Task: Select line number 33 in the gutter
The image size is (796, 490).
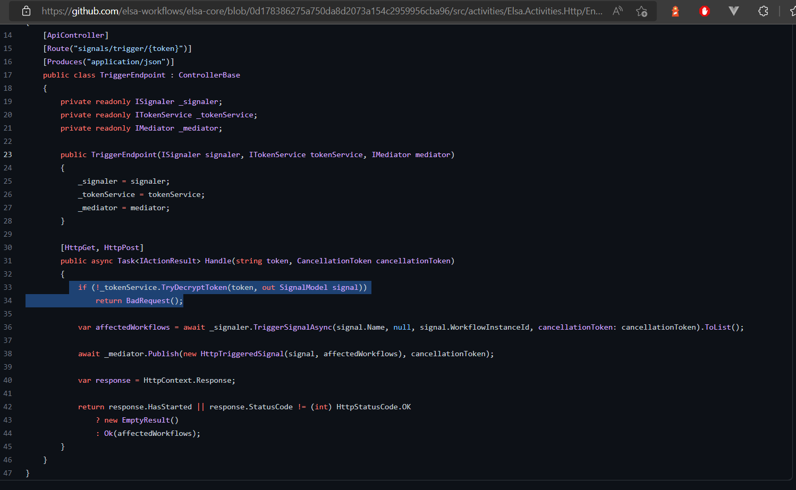Action: 7,287
